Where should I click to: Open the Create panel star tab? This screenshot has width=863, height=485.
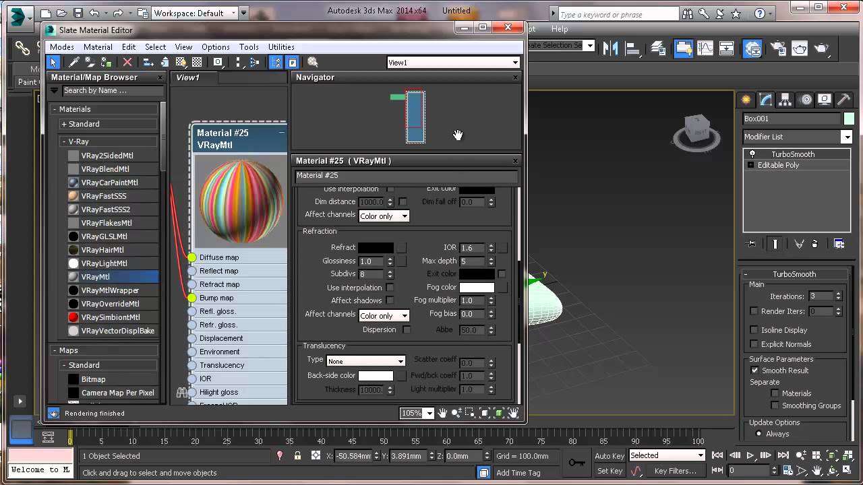pyautogui.click(x=746, y=100)
